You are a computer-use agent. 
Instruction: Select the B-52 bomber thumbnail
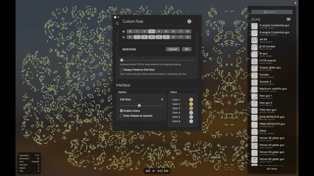click(254, 47)
